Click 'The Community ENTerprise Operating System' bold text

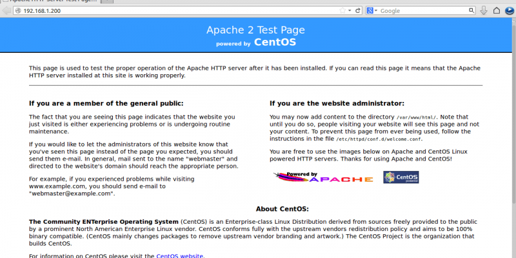pyautogui.click(x=104, y=221)
